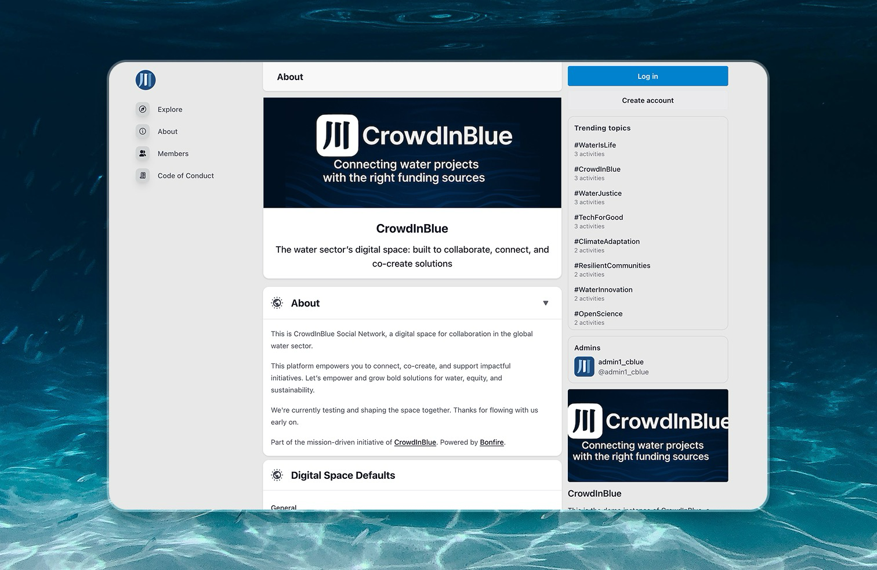Click the main CrowdInBlue banner image
Viewport: 877px width, 570px height.
(412, 153)
